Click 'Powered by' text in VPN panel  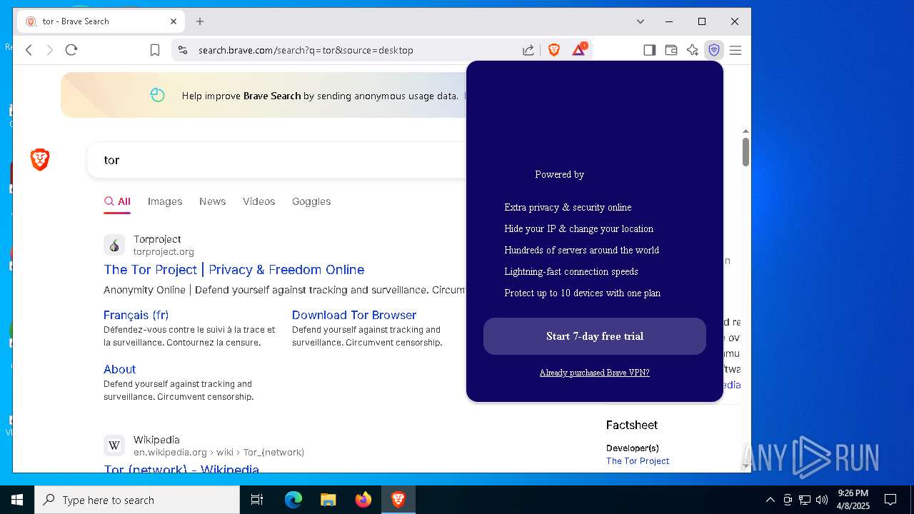pos(560,174)
